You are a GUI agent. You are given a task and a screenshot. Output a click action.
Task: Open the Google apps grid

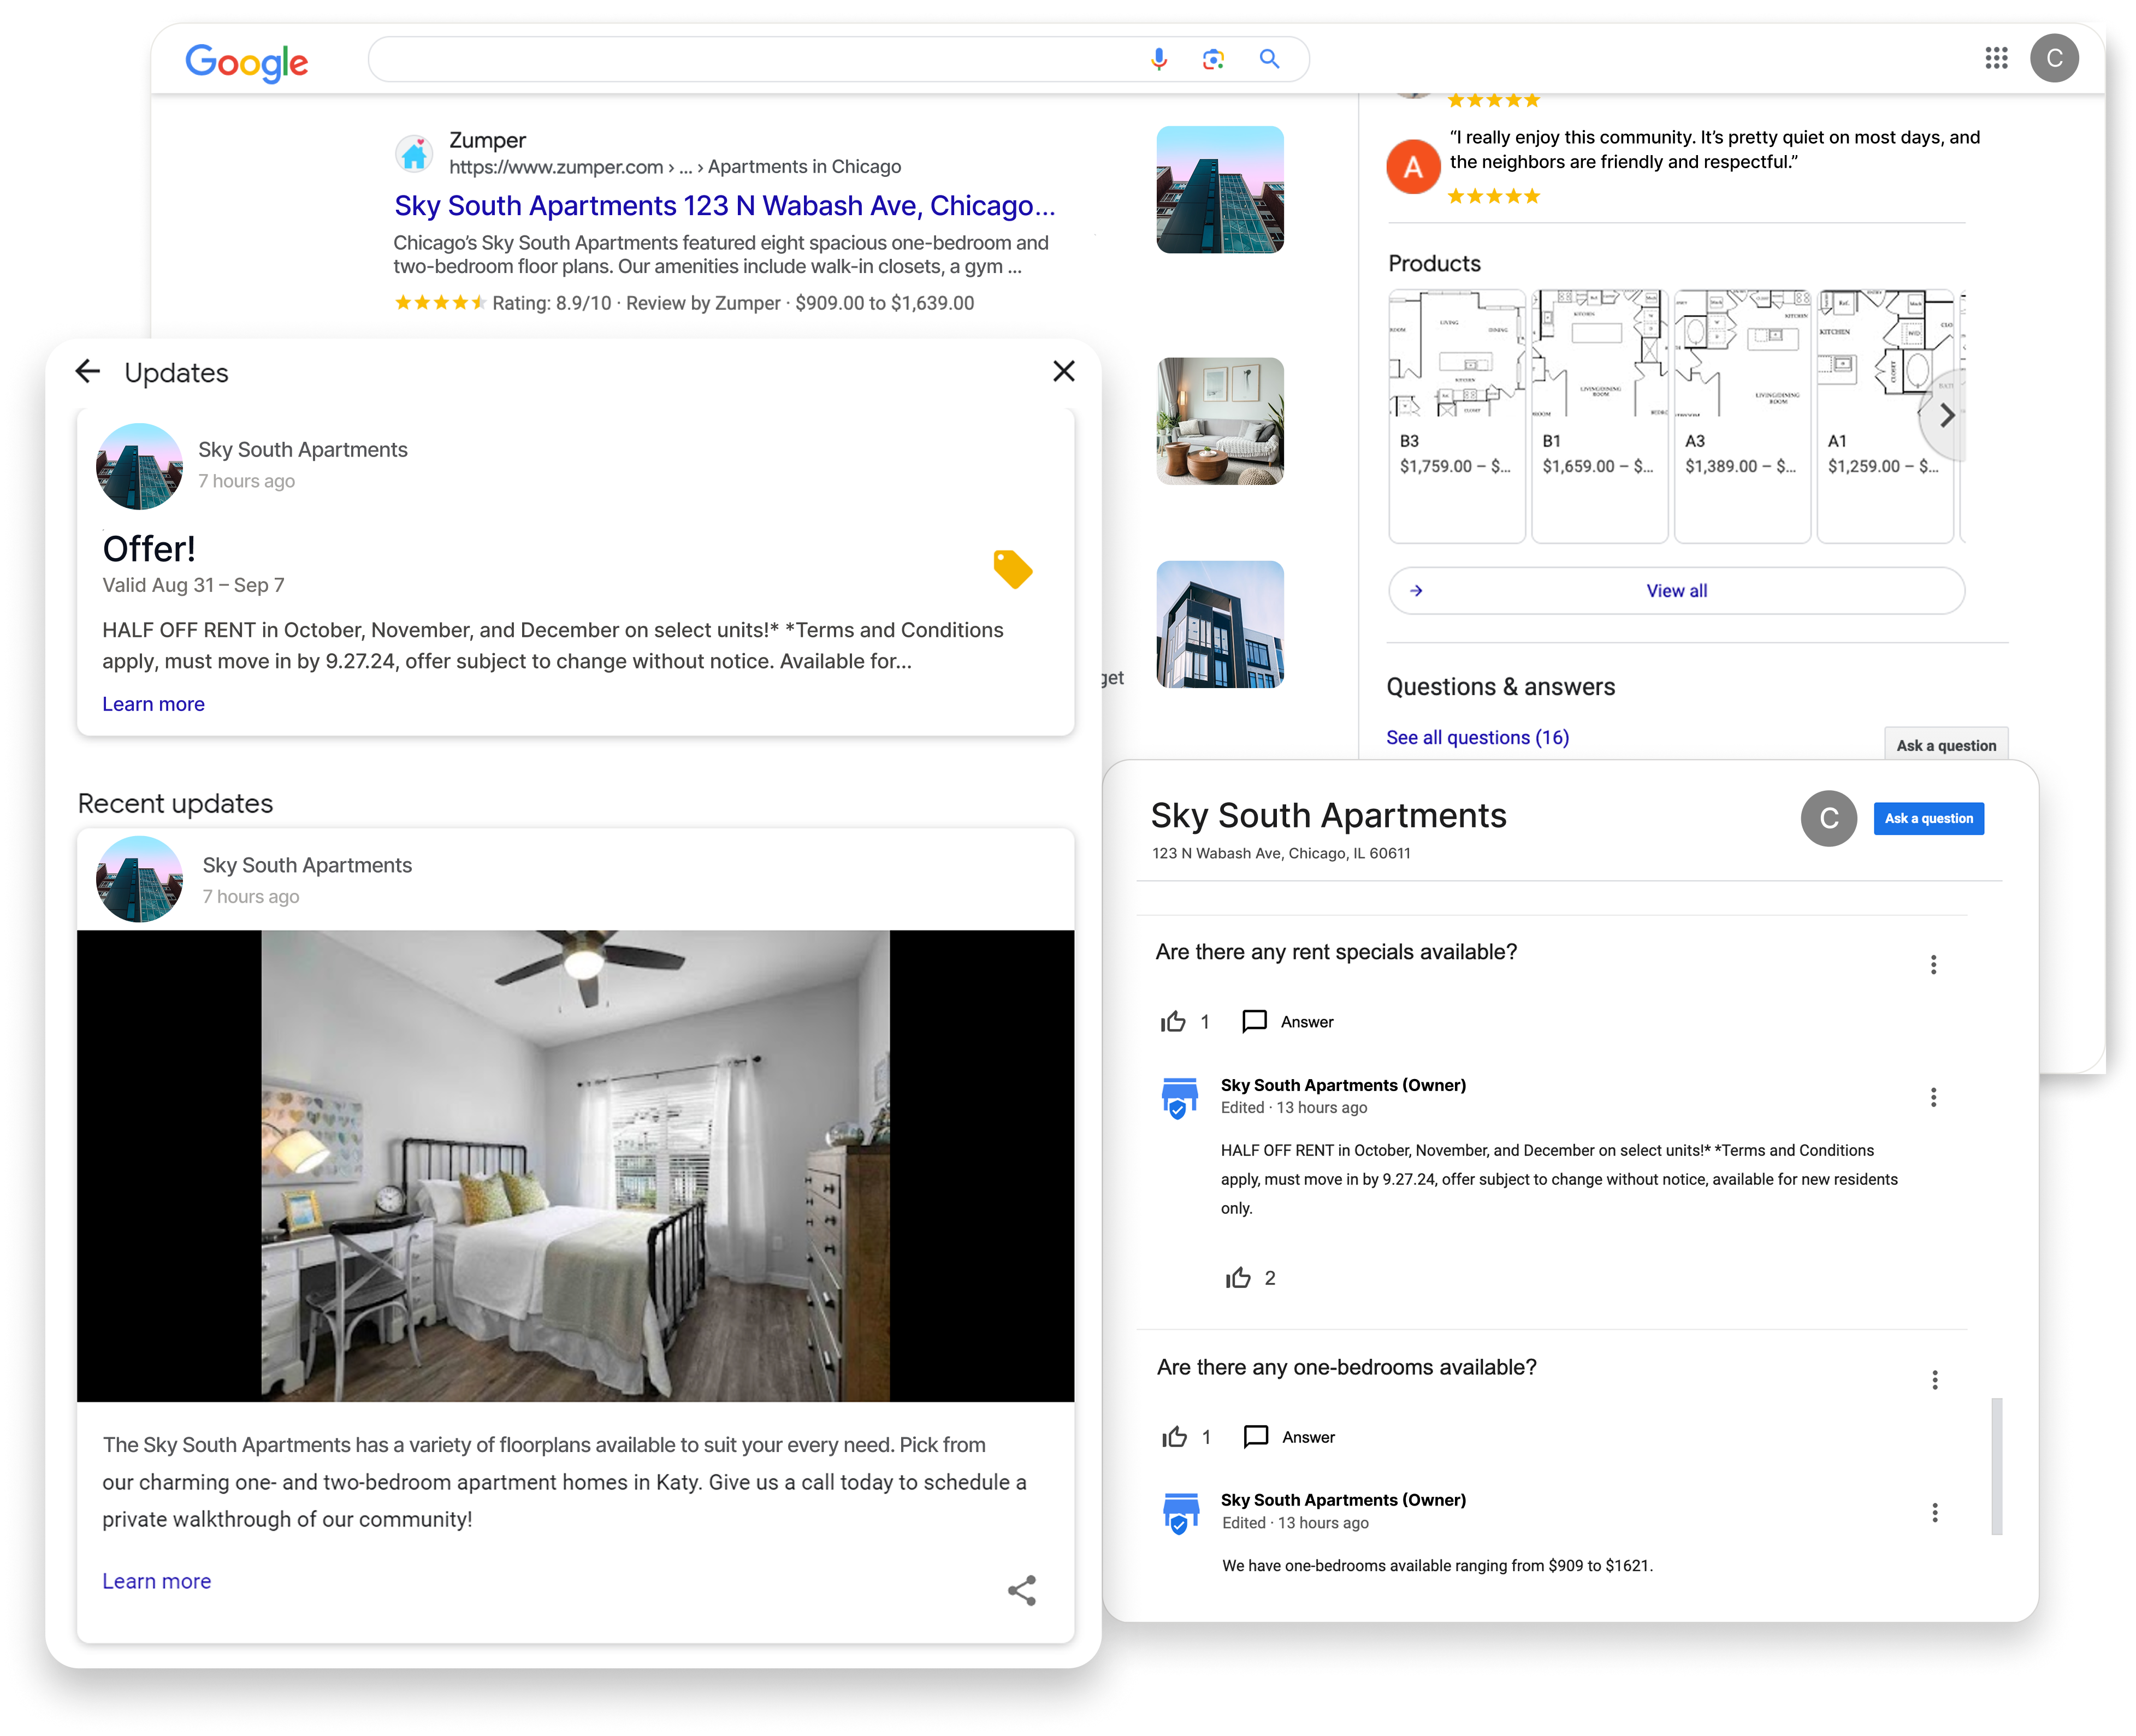click(1996, 58)
